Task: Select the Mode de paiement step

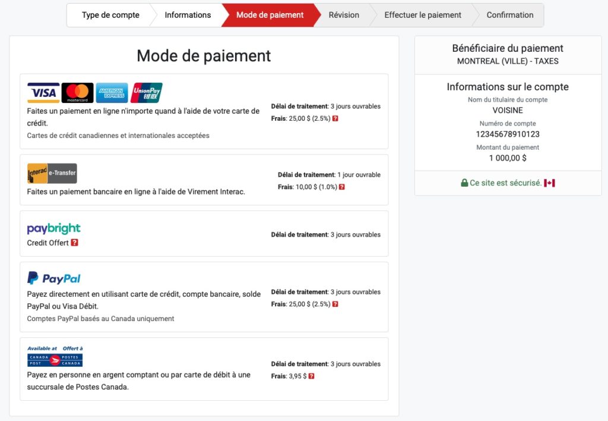Action: (270, 15)
